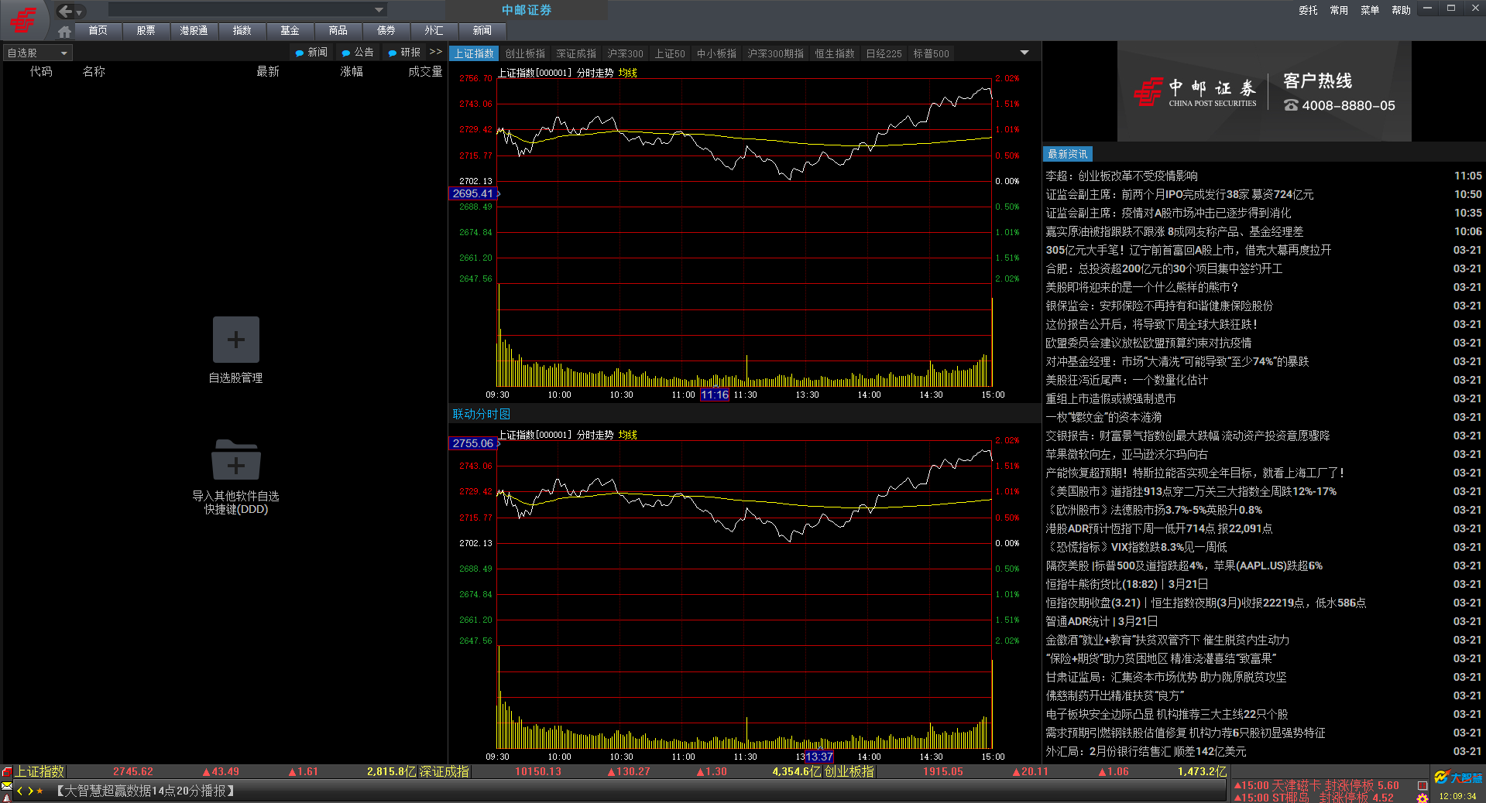Select the 标普500 index tab
Image resolution: width=1486 pixels, height=803 pixels.
coord(931,53)
